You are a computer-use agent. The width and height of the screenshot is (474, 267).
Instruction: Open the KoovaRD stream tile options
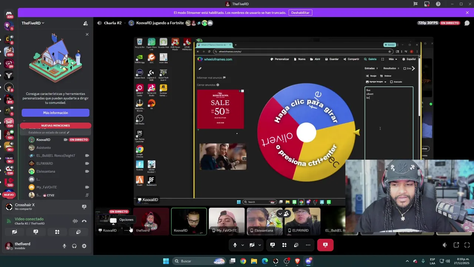pyautogui.click(x=126, y=230)
